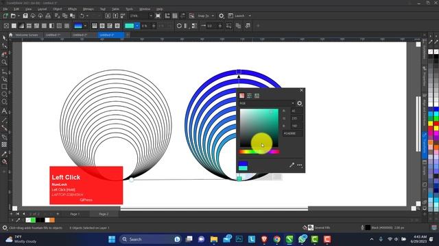Click the Import icon in toolbar
The height and width of the screenshot is (246, 439).
[108, 16]
